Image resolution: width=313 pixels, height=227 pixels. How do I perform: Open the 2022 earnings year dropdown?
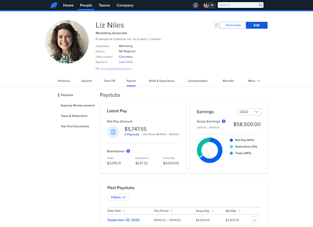pos(249,112)
